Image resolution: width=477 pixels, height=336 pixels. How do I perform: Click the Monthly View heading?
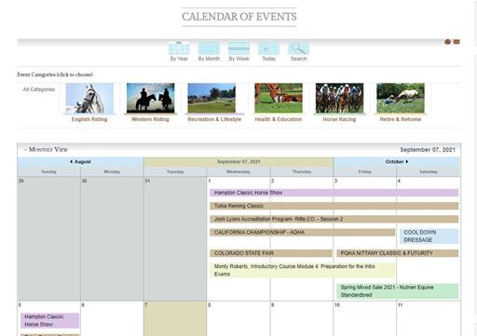(x=48, y=150)
